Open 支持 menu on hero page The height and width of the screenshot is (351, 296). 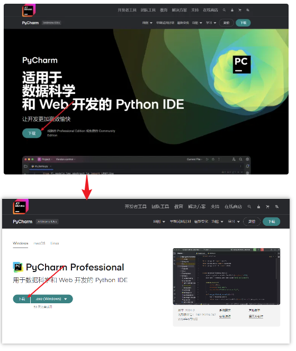coord(195,10)
